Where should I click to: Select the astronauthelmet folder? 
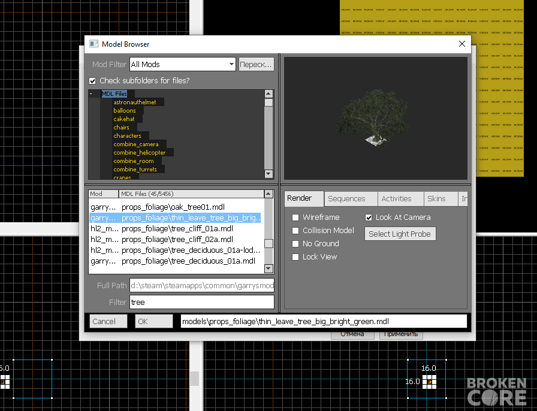135,102
